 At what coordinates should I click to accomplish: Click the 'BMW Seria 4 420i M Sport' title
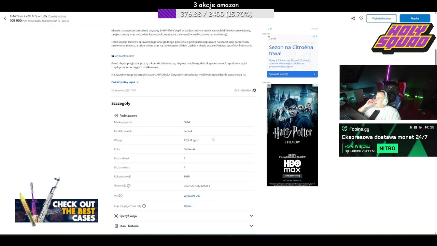pos(26,16)
